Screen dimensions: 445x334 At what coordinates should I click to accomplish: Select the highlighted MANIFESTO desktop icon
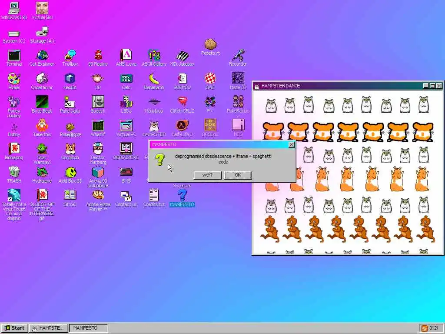tap(182, 198)
